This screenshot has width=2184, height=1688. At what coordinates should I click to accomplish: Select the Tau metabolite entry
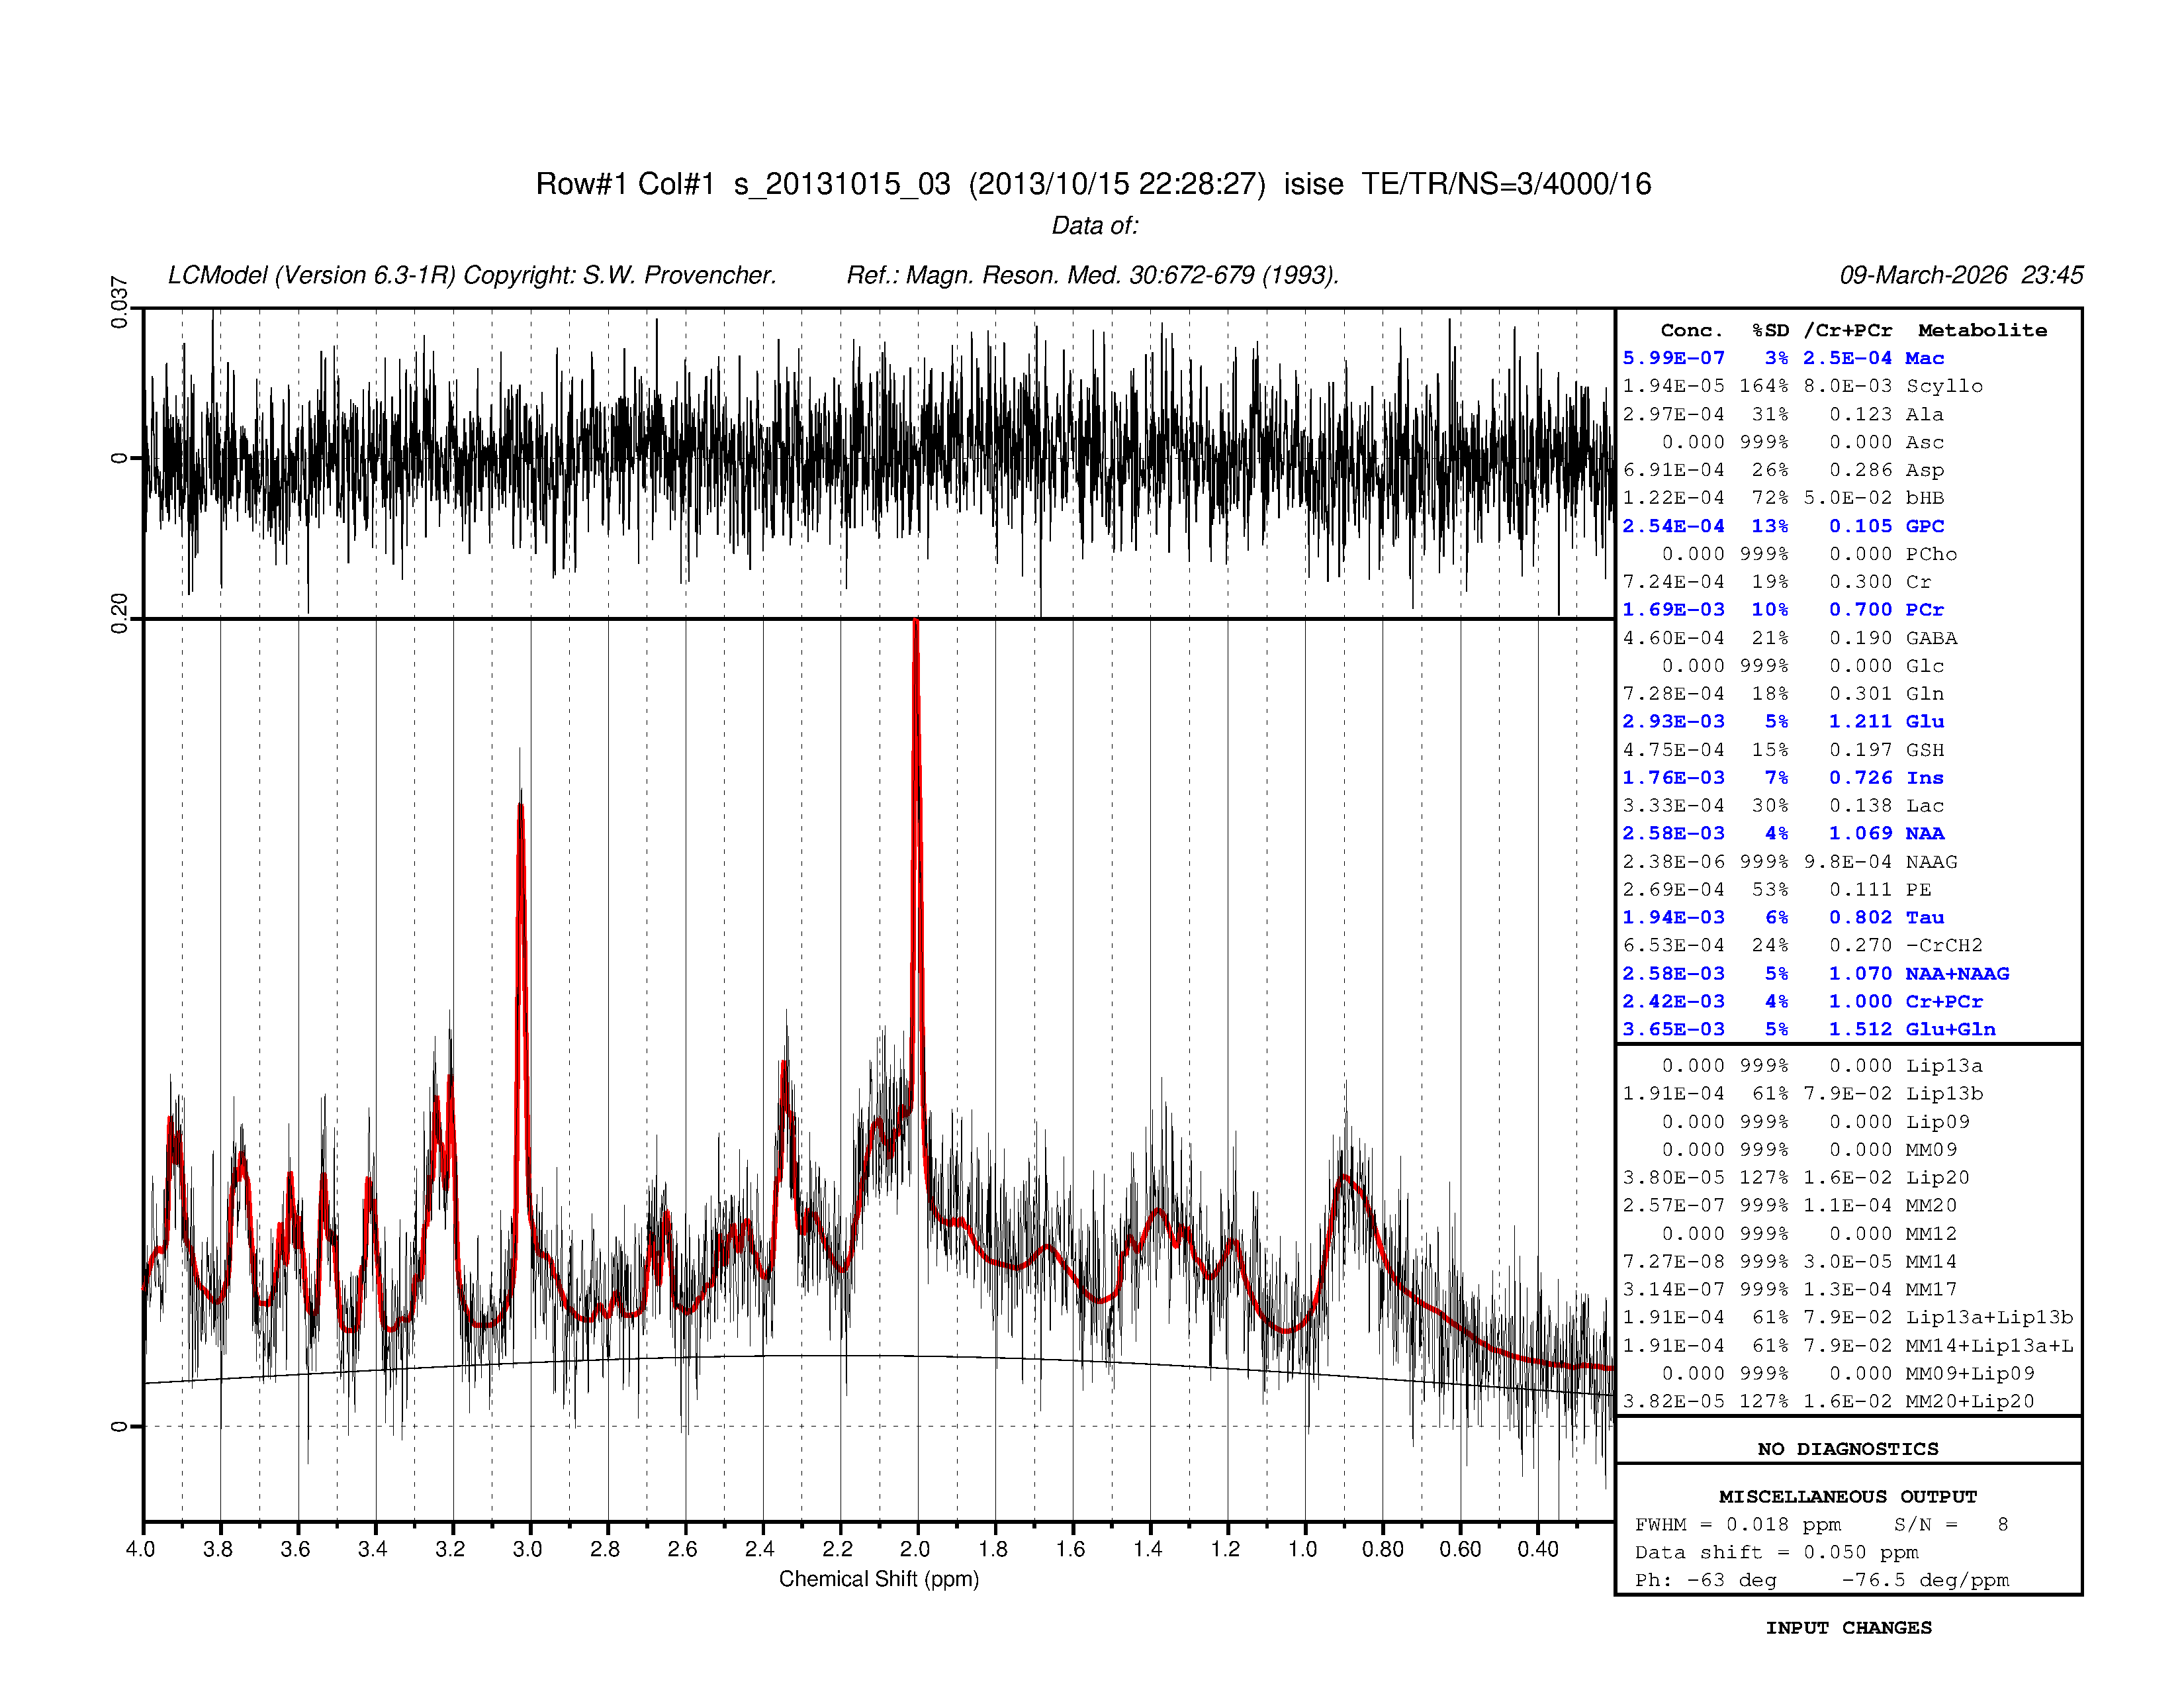[1924, 917]
